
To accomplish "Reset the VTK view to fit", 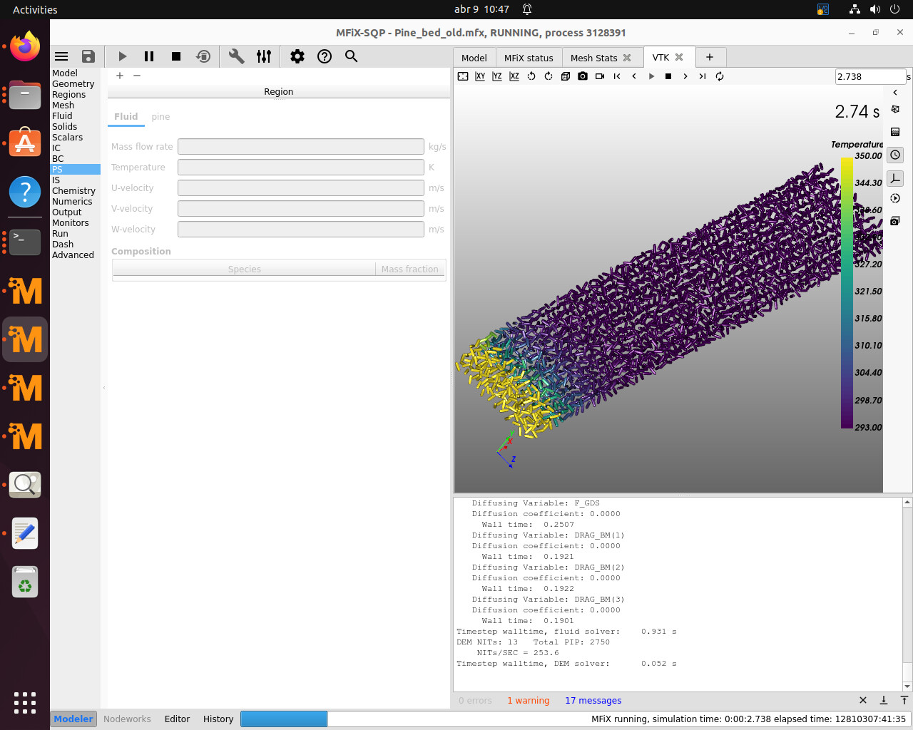I will (463, 76).
